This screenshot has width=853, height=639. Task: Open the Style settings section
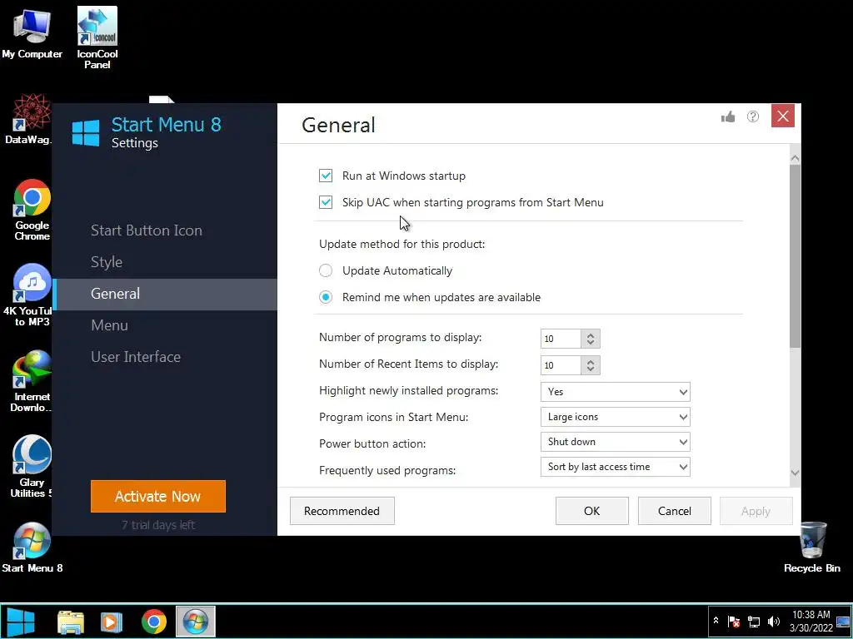(x=107, y=262)
